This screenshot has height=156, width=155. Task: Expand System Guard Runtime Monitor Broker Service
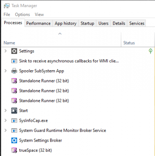(5, 130)
